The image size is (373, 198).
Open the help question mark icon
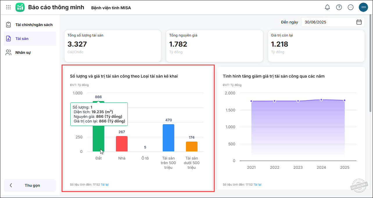click(x=339, y=7)
